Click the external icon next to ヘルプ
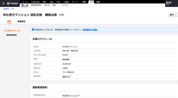Screen dimensions: 178x98 pyautogui.click(x=67, y=5)
